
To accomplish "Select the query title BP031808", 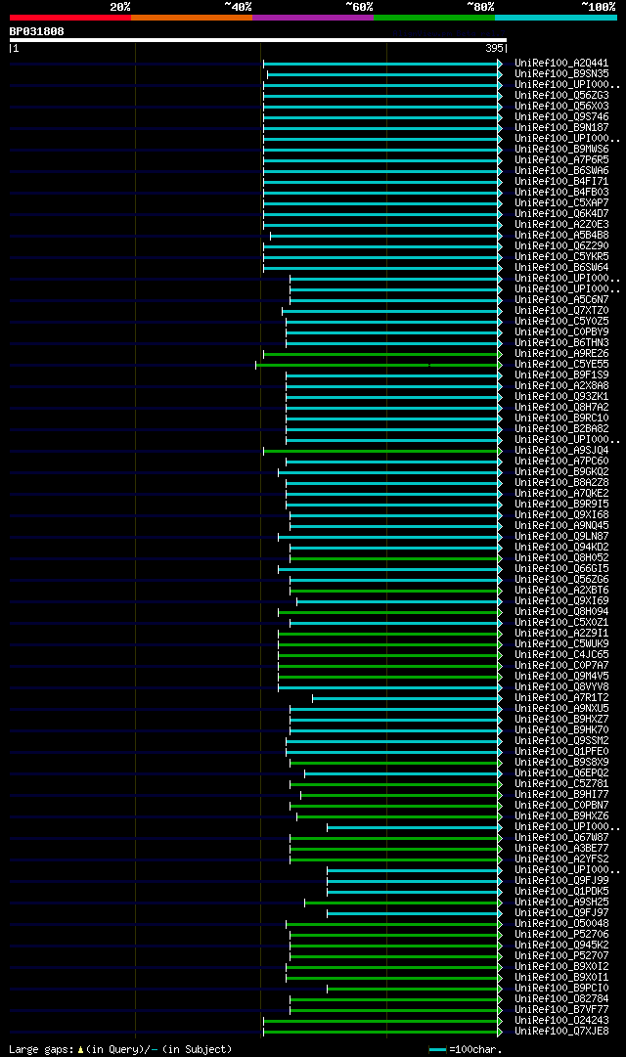I will pyautogui.click(x=36, y=31).
